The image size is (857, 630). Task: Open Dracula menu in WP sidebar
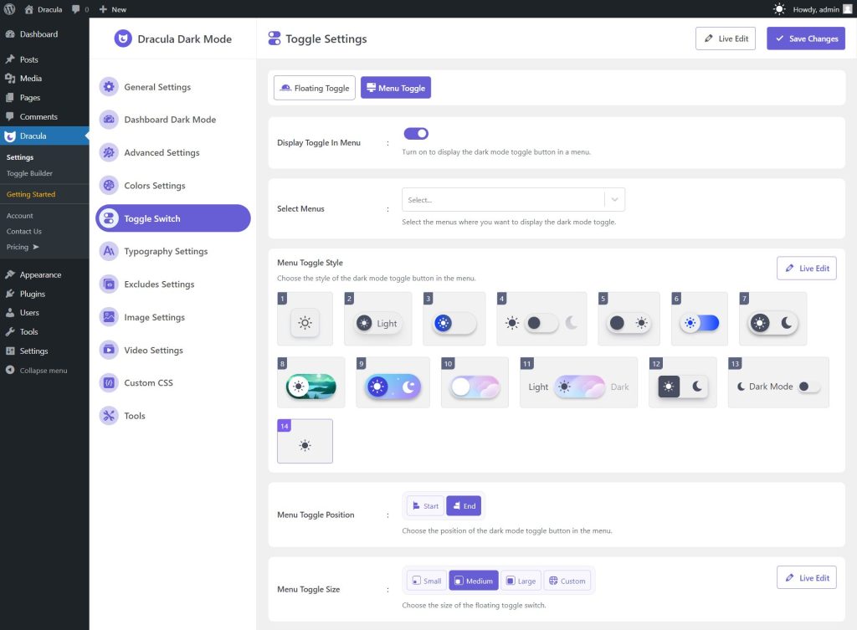[44, 136]
